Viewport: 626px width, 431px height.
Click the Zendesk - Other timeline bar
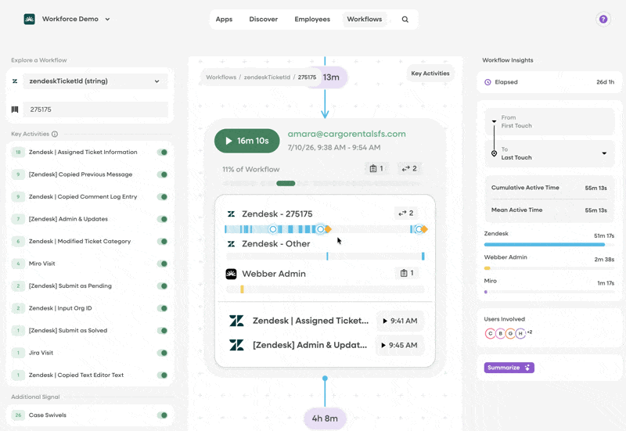pyautogui.click(x=325, y=257)
